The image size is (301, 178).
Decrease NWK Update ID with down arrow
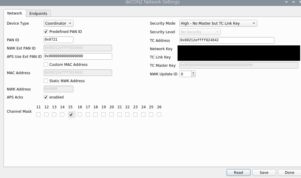[193, 75]
